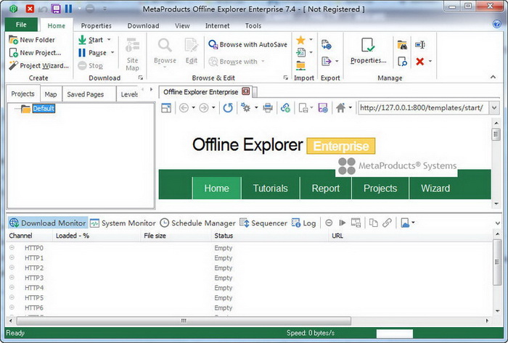508x343 pixels.
Task: Collapse the ribbon with chevron
Action: (x=493, y=77)
